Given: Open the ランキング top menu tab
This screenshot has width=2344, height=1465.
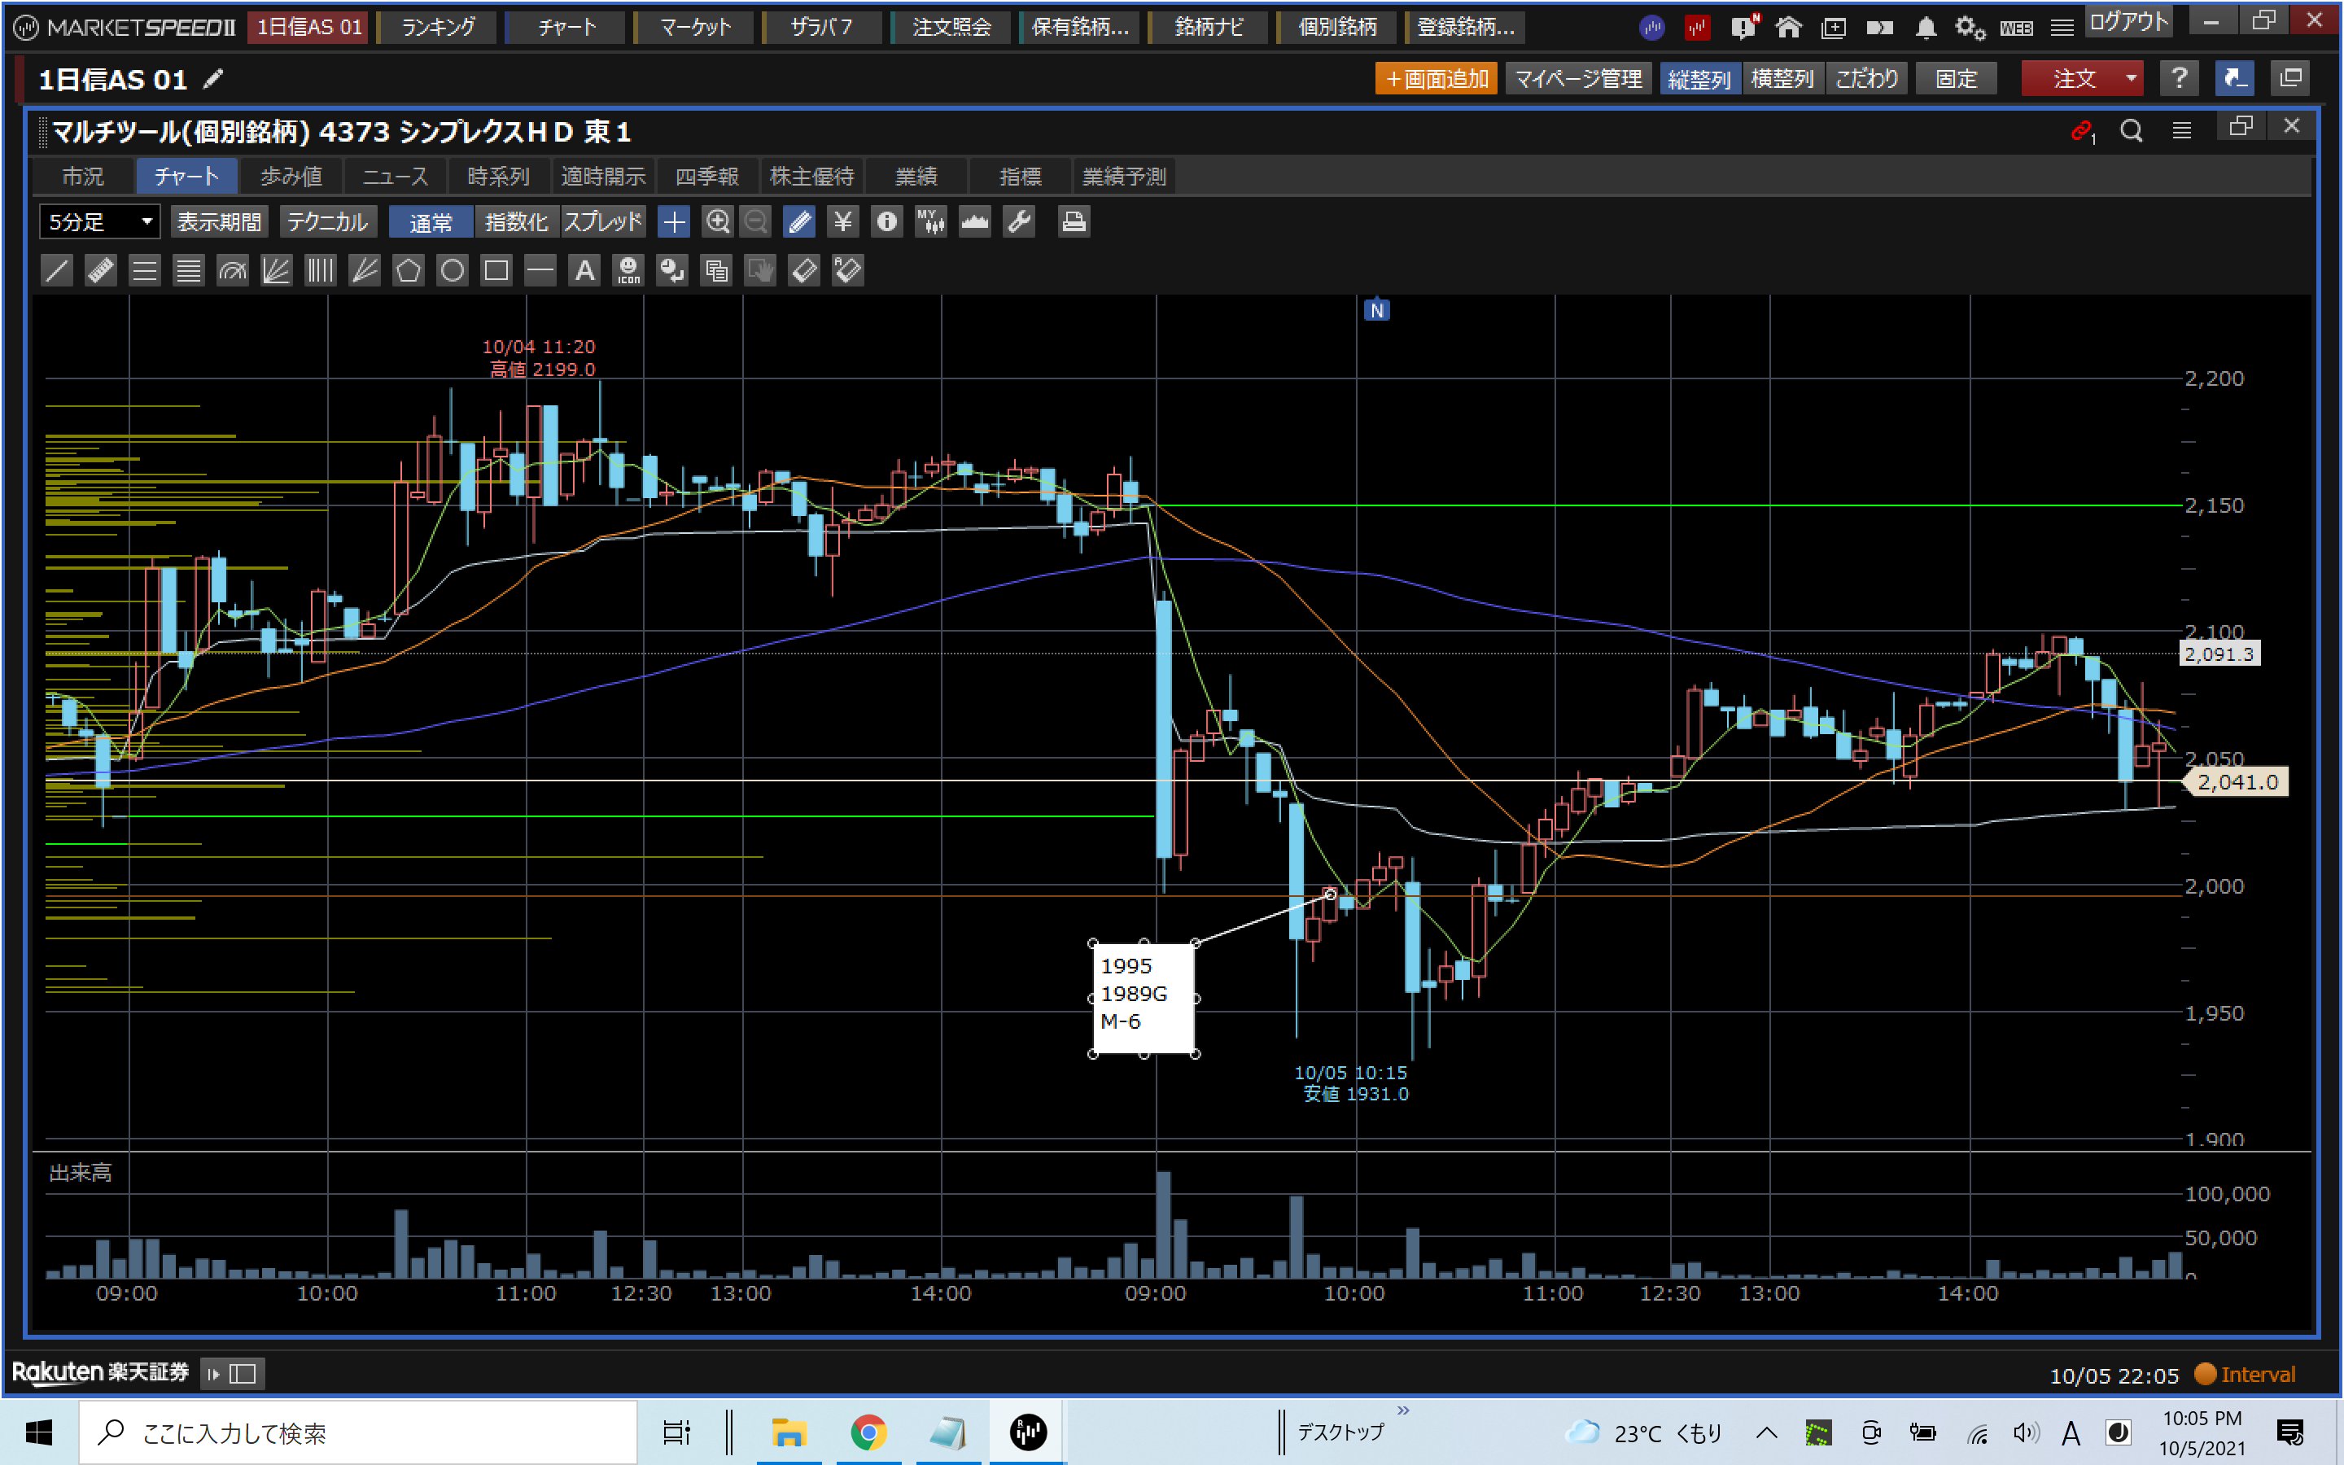Looking at the screenshot, I should click(x=438, y=27).
